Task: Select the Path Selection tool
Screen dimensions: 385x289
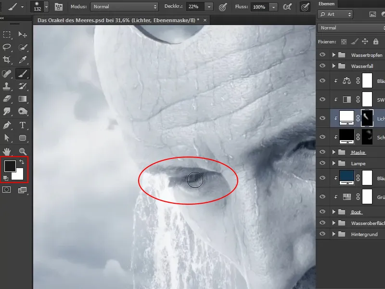Action: coord(7,138)
